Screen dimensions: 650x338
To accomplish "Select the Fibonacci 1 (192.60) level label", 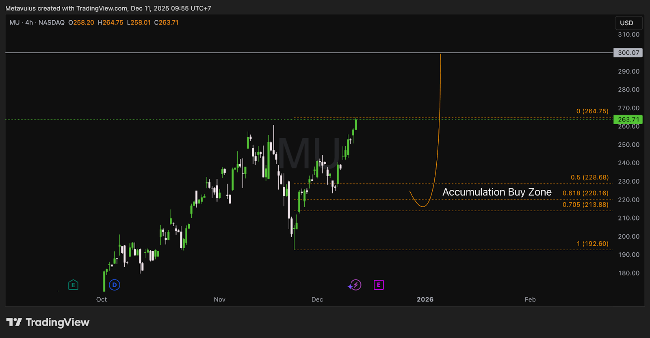I will (x=592, y=244).
